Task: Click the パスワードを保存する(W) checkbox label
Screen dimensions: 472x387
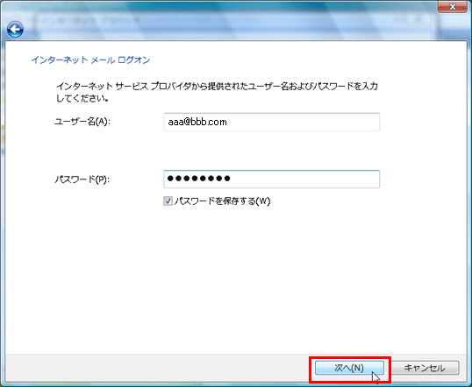Action: coord(222,201)
